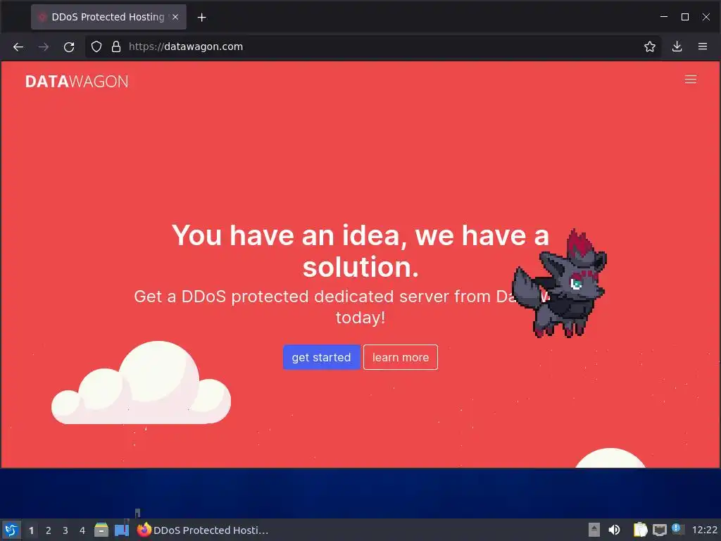Switch to workspace 4
721x541 pixels.
[x=82, y=530]
